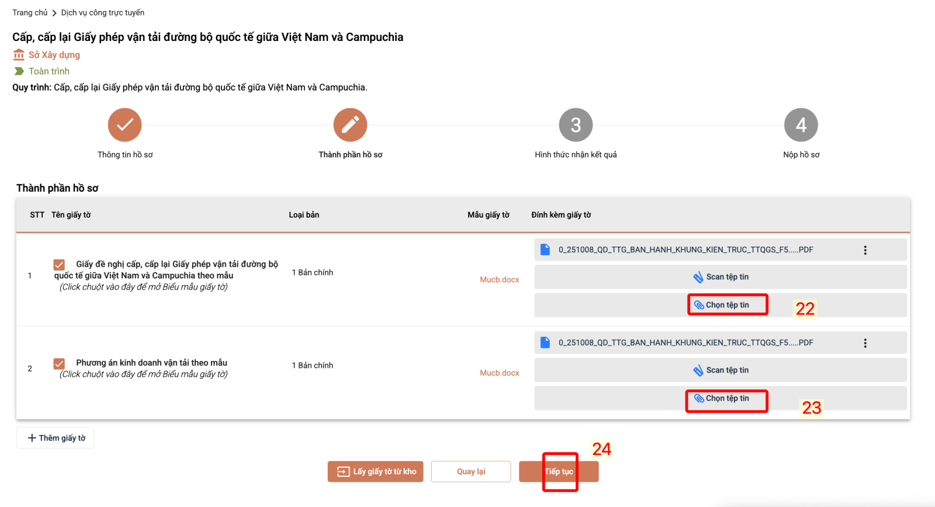Click the completed 'Thông tin hồ sơ' checkmark step icon
The width and height of the screenshot is (935, 507).
(124, 125)
